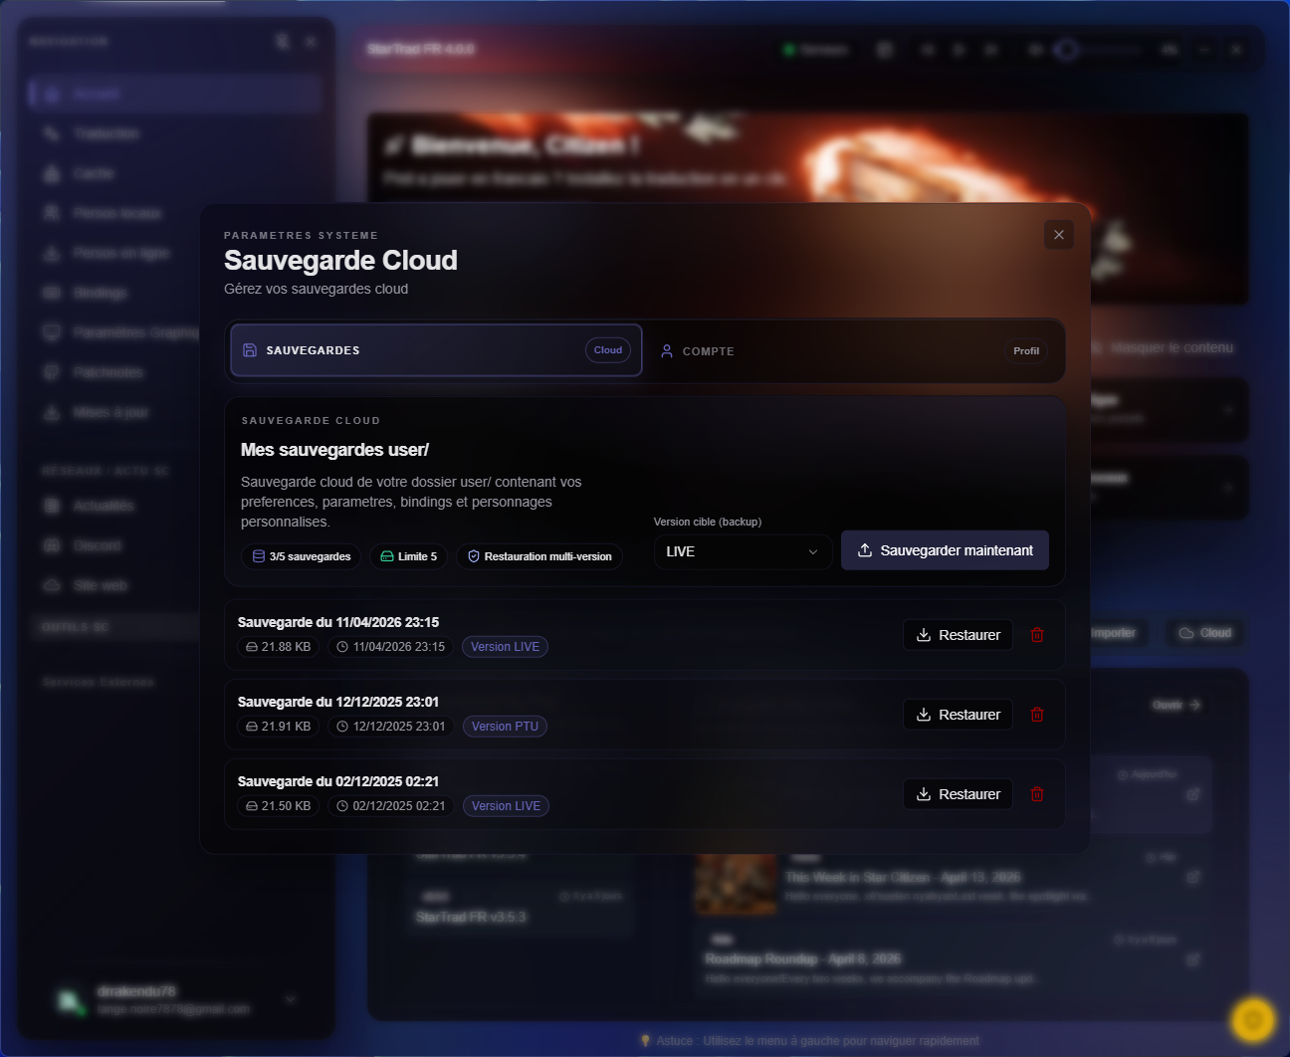
Task: Select the SAUVEGARDES tab
Action: click(435, 350)
